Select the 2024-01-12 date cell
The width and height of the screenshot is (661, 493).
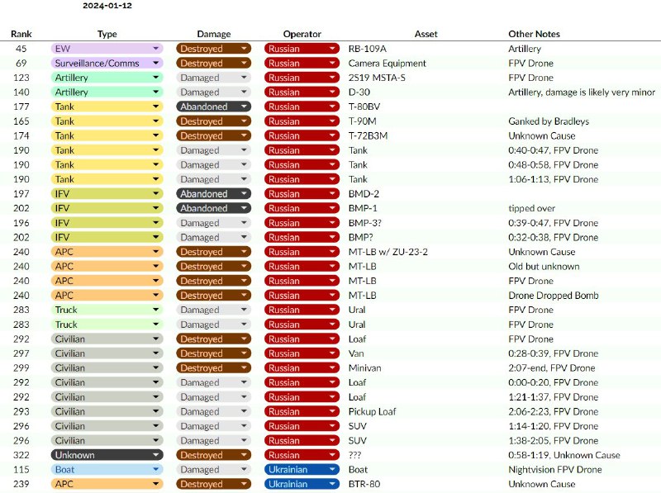(107, 6)
